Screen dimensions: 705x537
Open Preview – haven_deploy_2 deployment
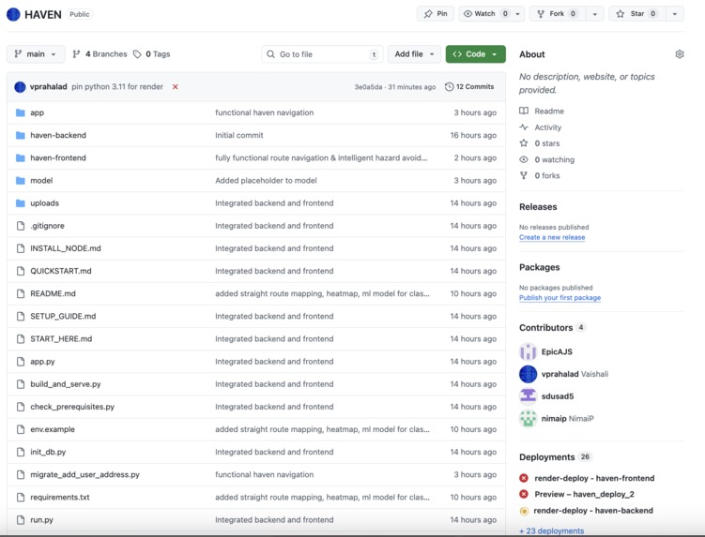tap(584, 494)
